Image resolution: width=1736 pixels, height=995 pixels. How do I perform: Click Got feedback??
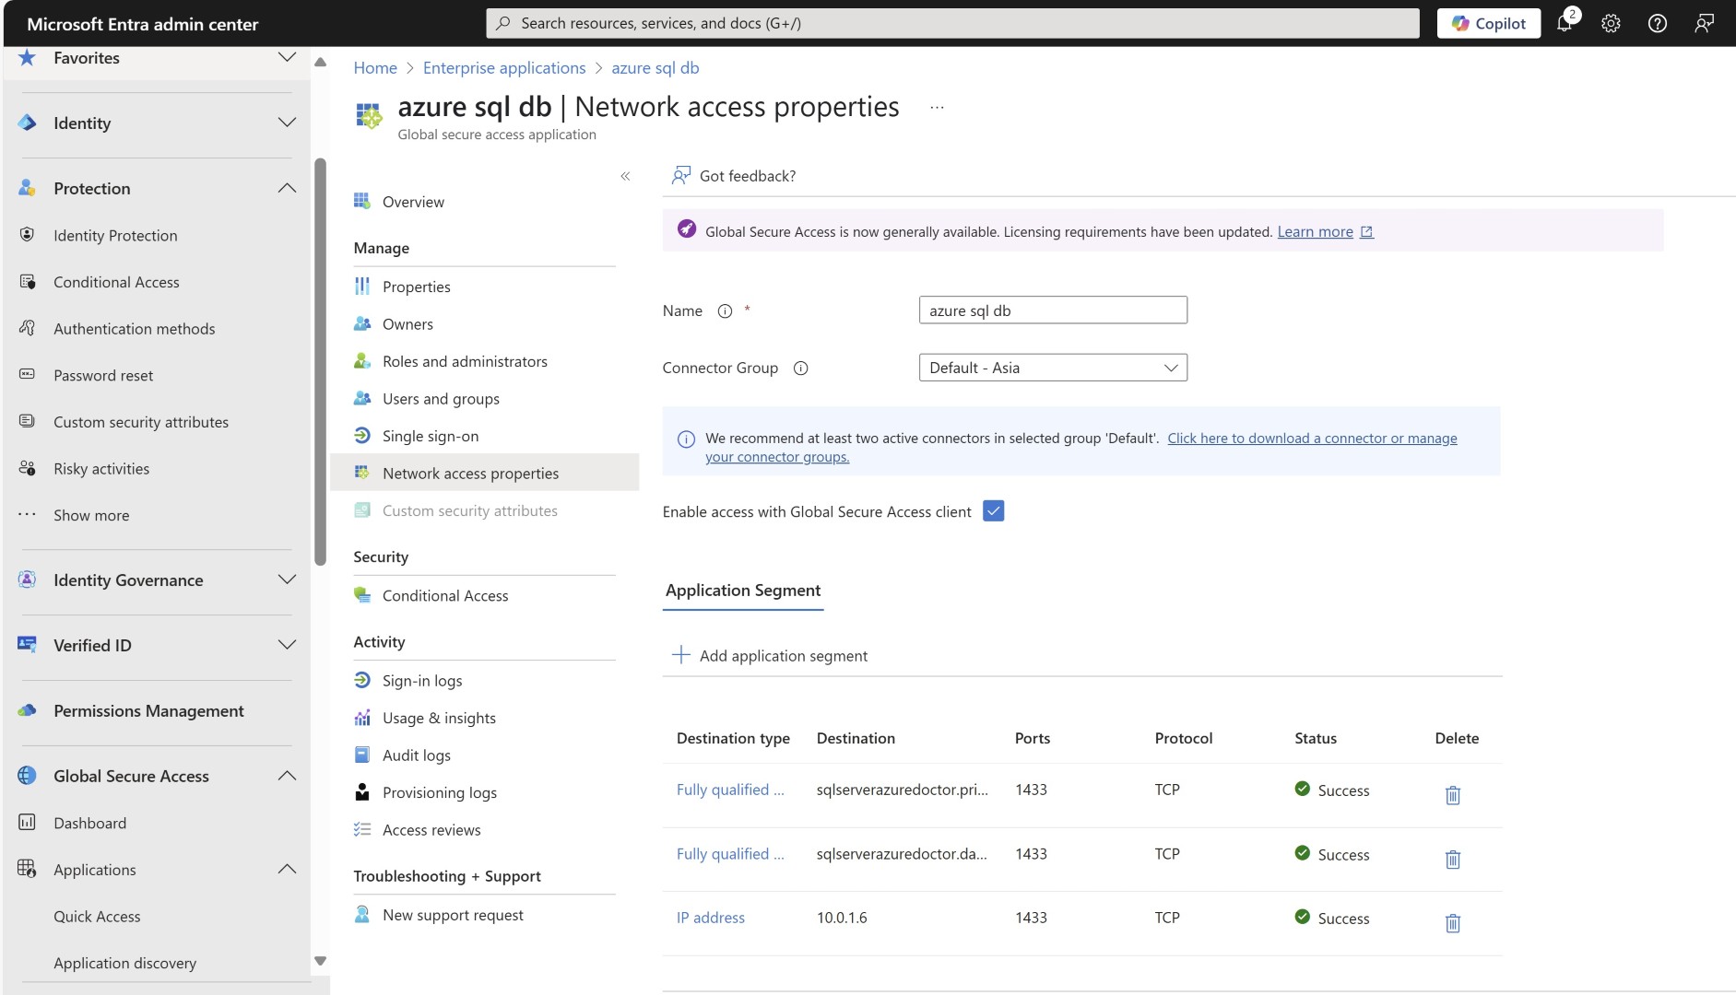pyautogui.click(x=734, y=176)
